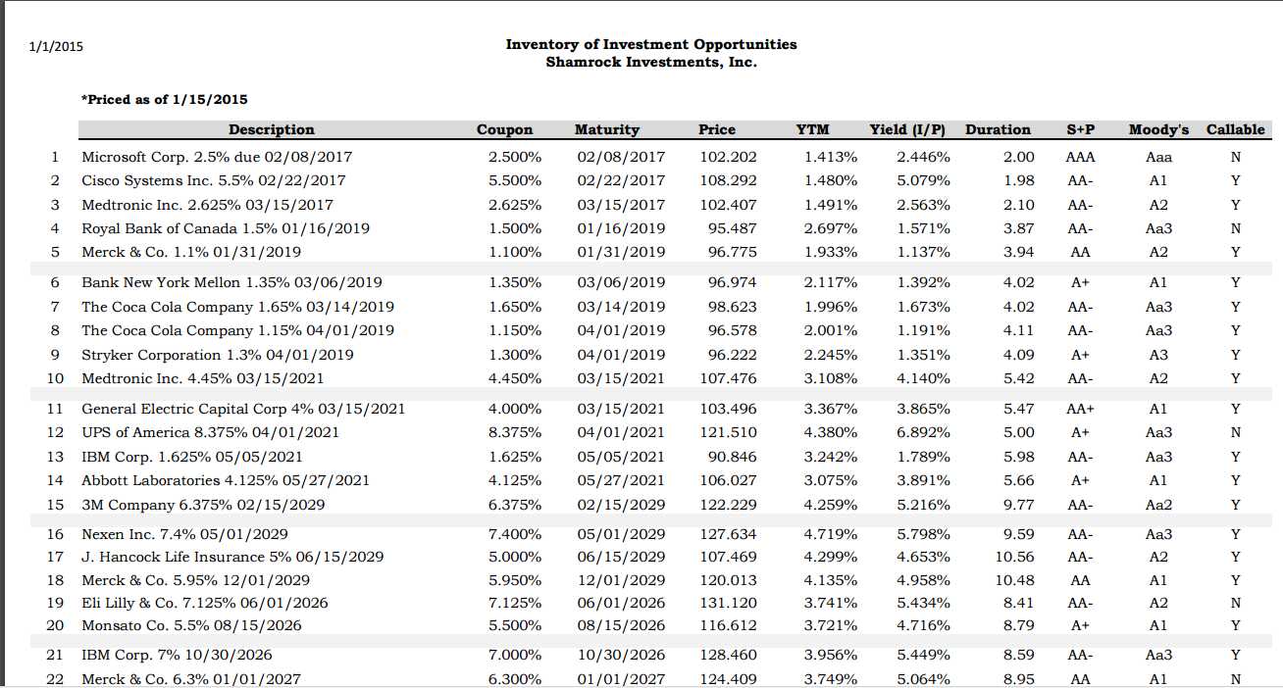Click the Shamrock Investments, Inc. title text

click(651, 63)
